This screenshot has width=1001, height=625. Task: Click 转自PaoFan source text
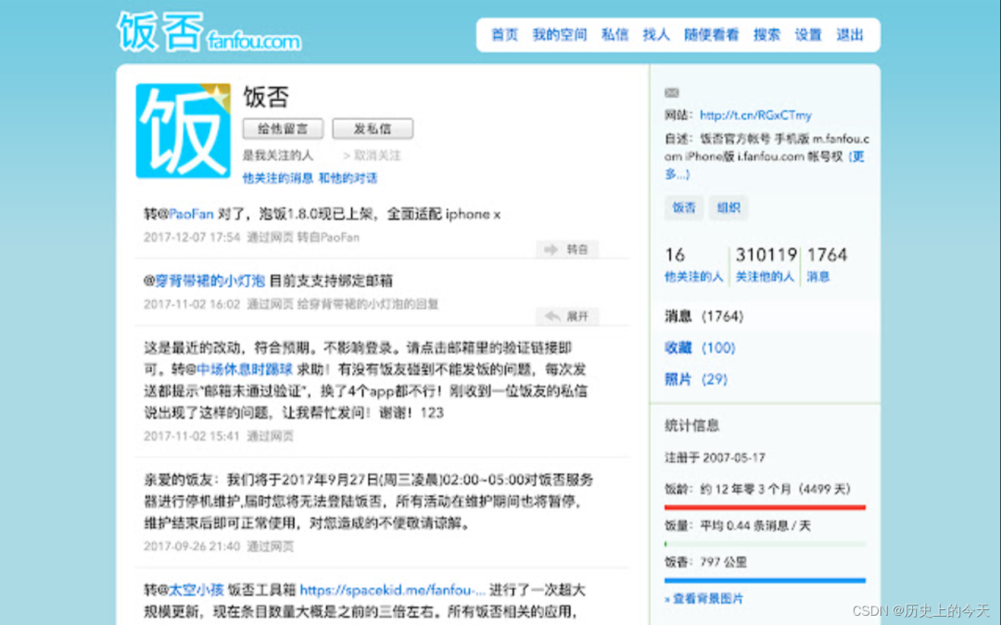coord(328,237)
